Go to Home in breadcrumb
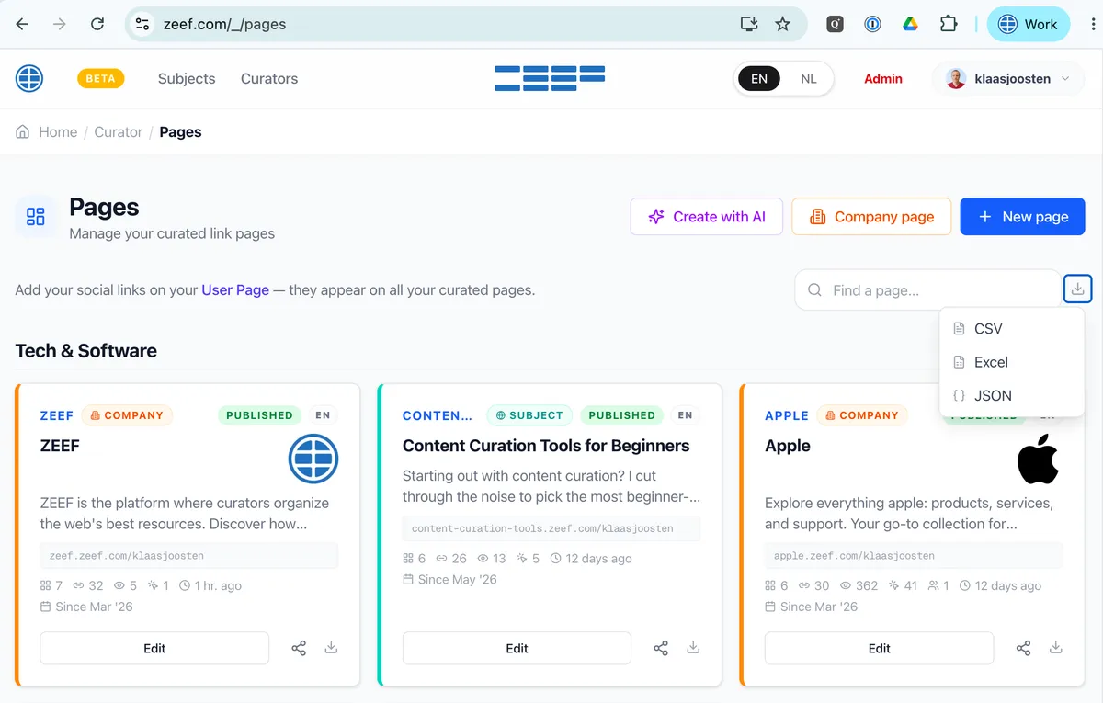This screenshot has height=703, width=1103. pyautogui.click(x=58, y=132)
